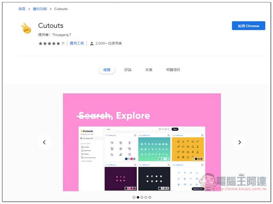Open the 相關項目 tab

tap(173, 70)
